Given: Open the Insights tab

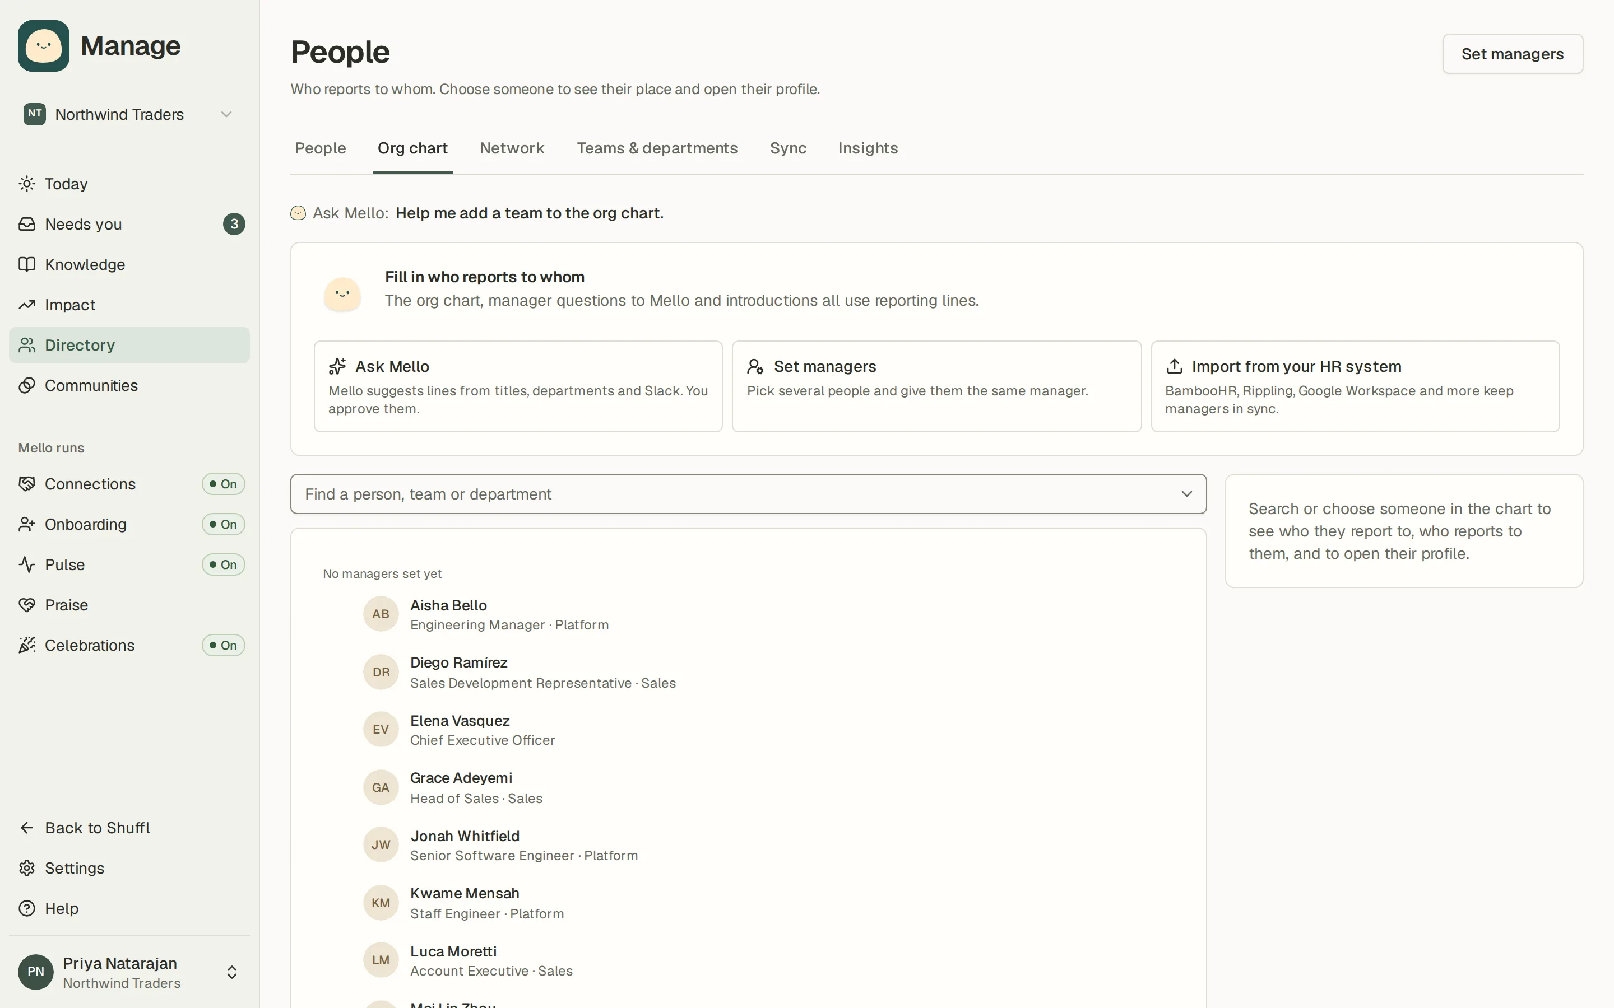Looking at the screenshot, I should click(x=868, y=148).
